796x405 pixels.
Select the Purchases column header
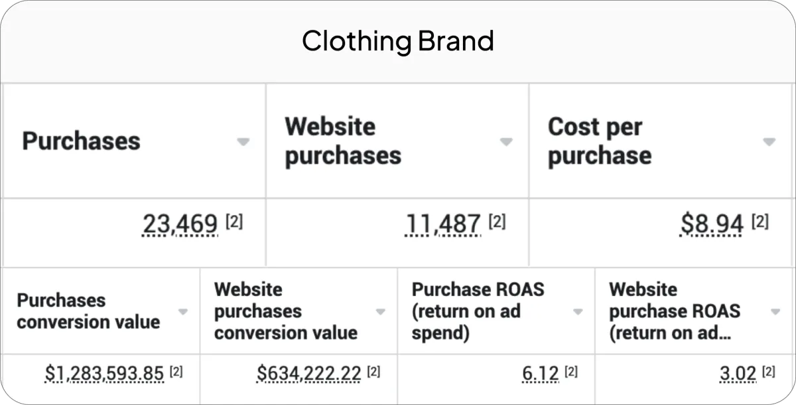coord(81,141)
